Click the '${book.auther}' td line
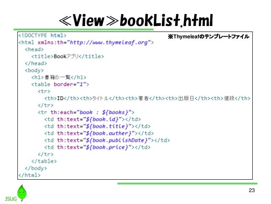271x204 pixels. tap(99, 133)
